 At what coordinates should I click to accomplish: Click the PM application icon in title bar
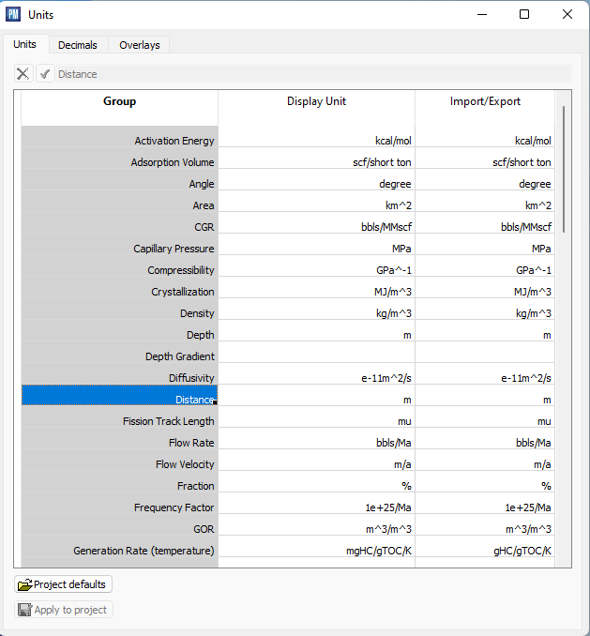point(13,14)
